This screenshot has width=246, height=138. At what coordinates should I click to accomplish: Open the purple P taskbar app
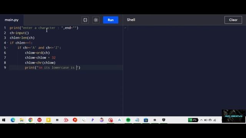(93, 120)
